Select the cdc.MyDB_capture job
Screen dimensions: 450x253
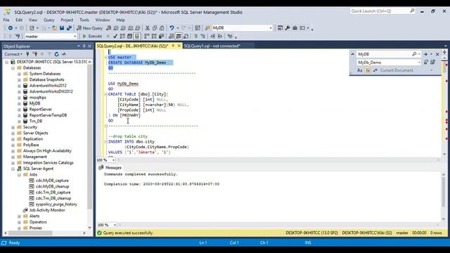click(52, 181)
